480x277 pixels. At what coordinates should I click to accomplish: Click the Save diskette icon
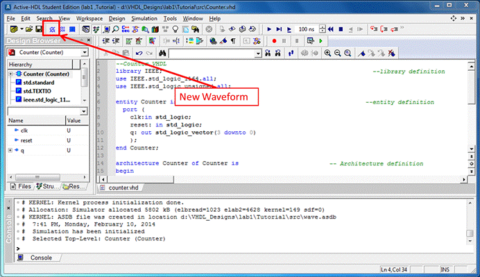[x=39, y=29]
